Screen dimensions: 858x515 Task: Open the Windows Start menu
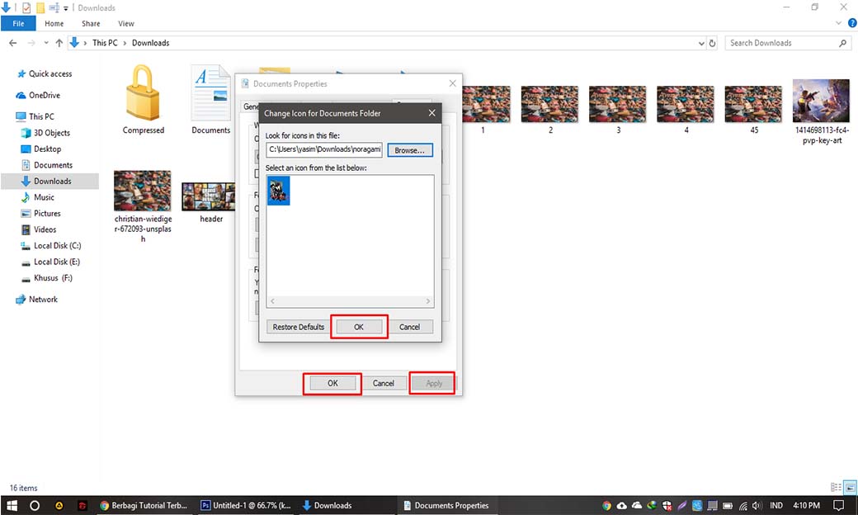pyautogui.click(x=12, y=505)
